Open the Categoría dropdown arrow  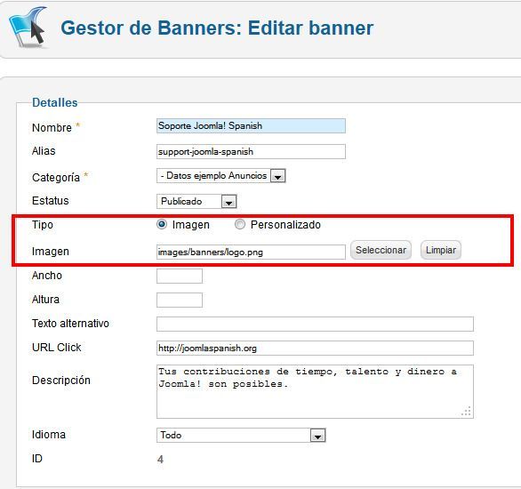click(x=277, y=176)
